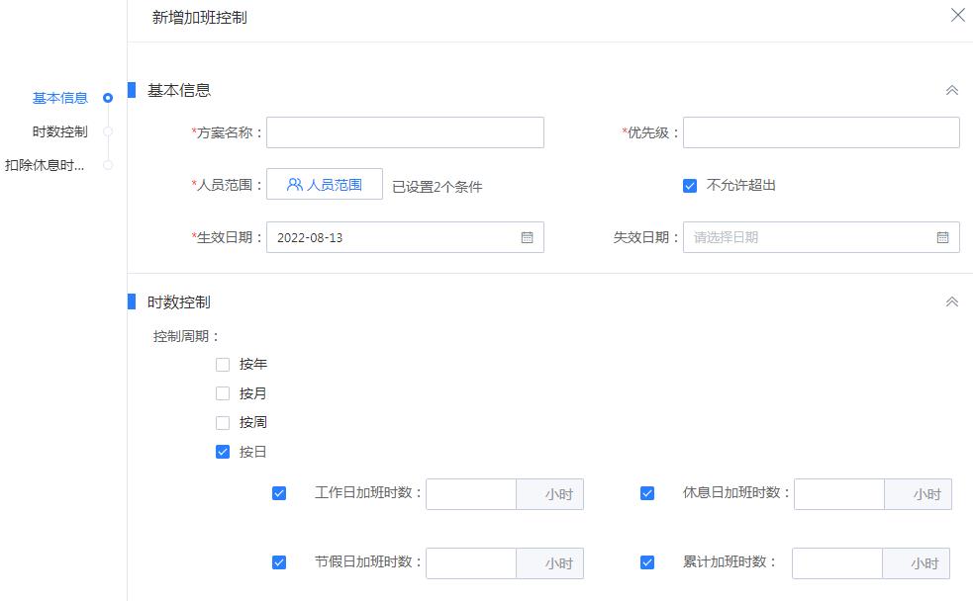Screen dimensions: 973x601
Task: Click the step indicator dot next to 时数控制
Action: 107,131
